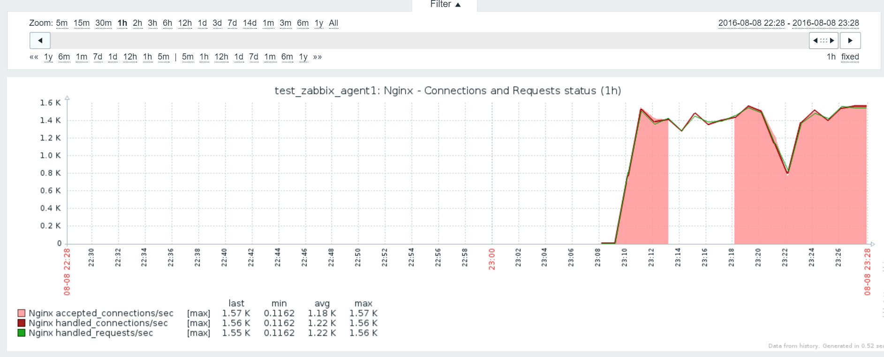Select the 1h zoom level
Viewport: 884px width, 357px height.
(x=122, y=23)
